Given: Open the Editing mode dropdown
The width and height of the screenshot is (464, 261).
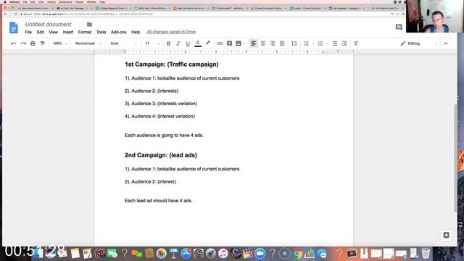Looking at the screenshot, I should pos(419,43).
